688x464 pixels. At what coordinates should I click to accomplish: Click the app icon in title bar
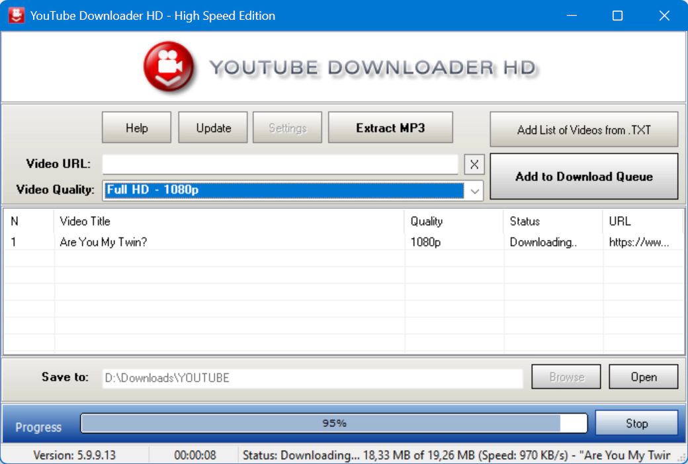point(17,15)
